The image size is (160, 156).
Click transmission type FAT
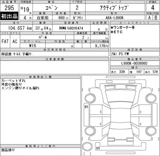[5, 41]
